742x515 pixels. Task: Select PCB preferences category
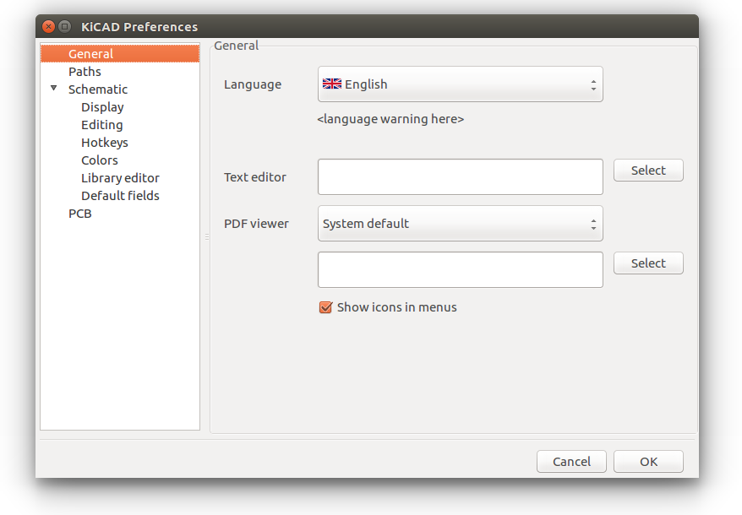click(80, 214)
